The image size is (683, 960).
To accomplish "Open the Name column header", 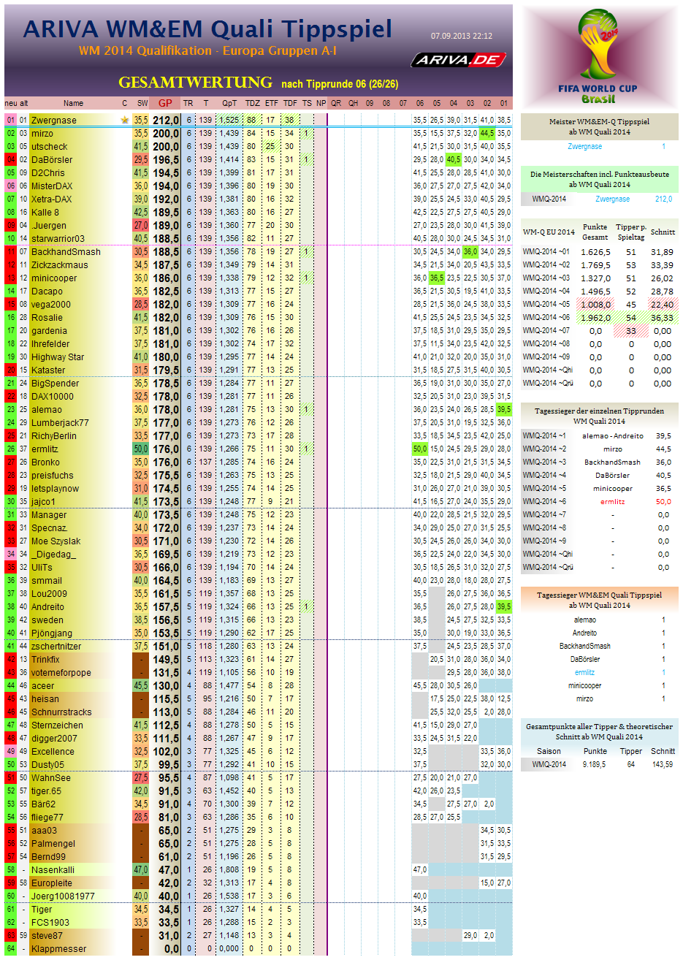I will pos(73,103).
